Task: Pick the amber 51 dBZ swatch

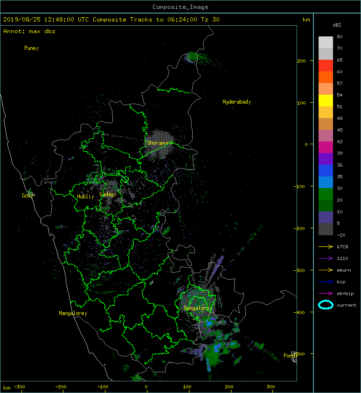Action: pos(326,112)
